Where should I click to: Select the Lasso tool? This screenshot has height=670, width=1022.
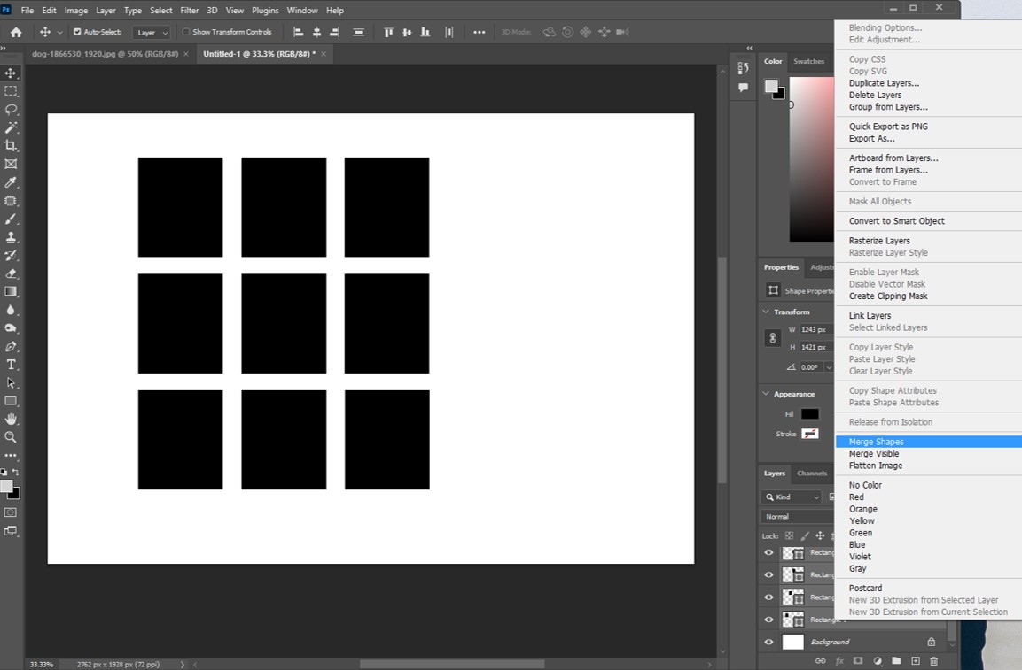click(11, 110)
